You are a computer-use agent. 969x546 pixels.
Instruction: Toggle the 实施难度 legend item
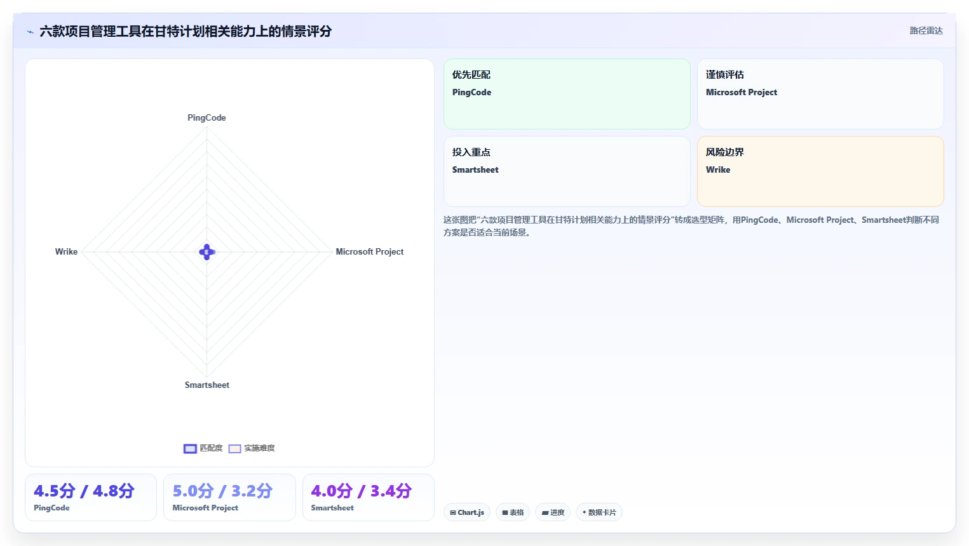click(252, 448)
